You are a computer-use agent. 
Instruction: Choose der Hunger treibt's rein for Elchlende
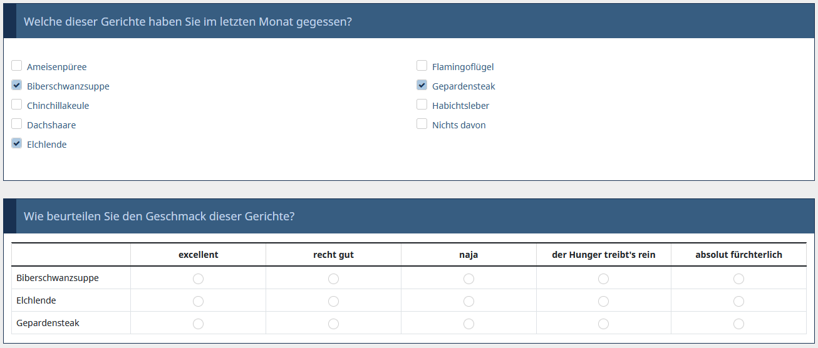tap(604, 301)
